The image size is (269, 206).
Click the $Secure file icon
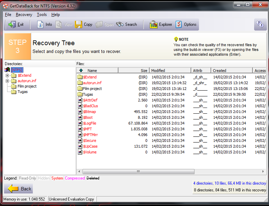pos(80,140)
